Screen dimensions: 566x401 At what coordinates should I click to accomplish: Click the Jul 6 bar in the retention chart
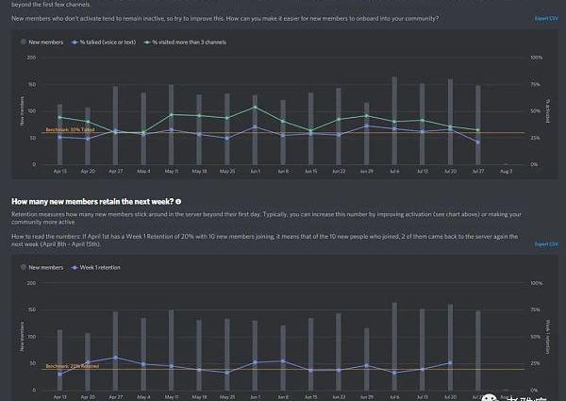click(393, 344)
